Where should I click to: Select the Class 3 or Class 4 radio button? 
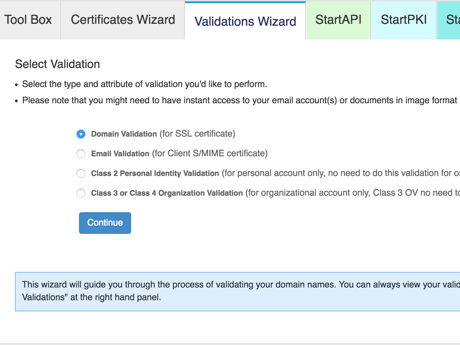pyautogui.click(x=81, y=193)
